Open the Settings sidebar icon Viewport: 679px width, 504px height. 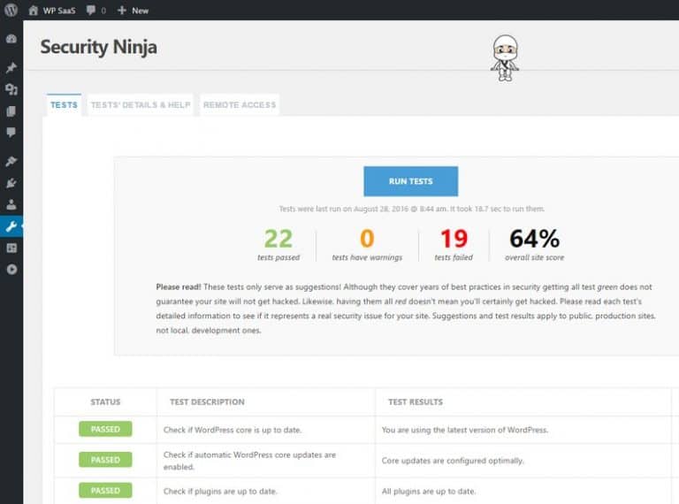coord(11,248)
